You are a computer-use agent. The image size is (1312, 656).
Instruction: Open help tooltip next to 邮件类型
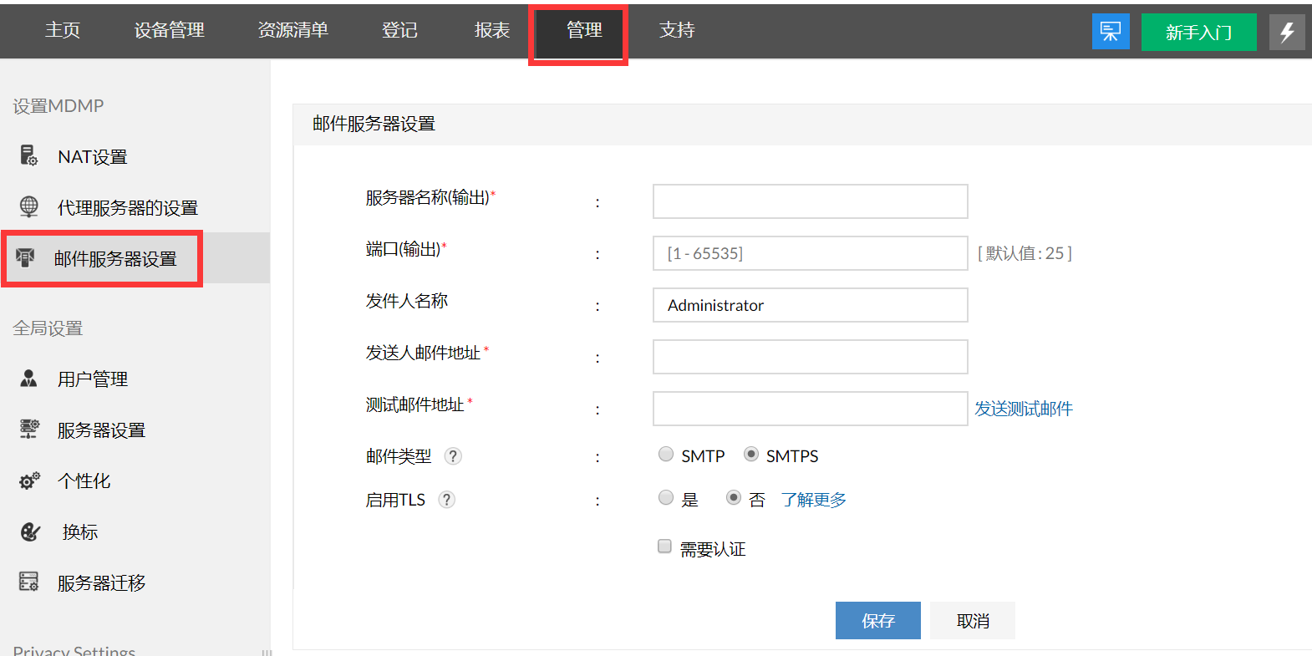pos(453,456)
